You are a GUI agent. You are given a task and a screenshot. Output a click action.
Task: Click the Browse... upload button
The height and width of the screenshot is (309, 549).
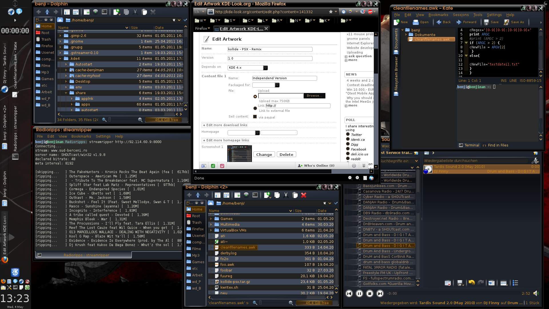pos(314,96)
